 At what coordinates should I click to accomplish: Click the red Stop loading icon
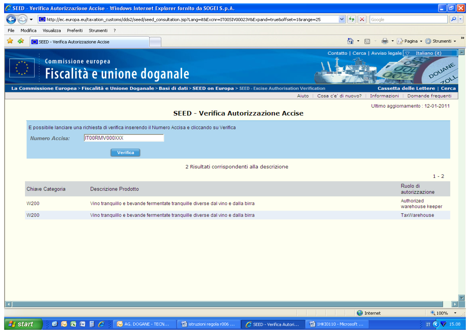point(362,20)
